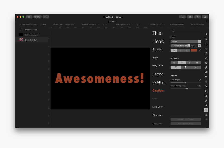Viewport: 224px width, 148px height.
Task: Select the rectangular selection tool
Action: [x=206, y=44]
